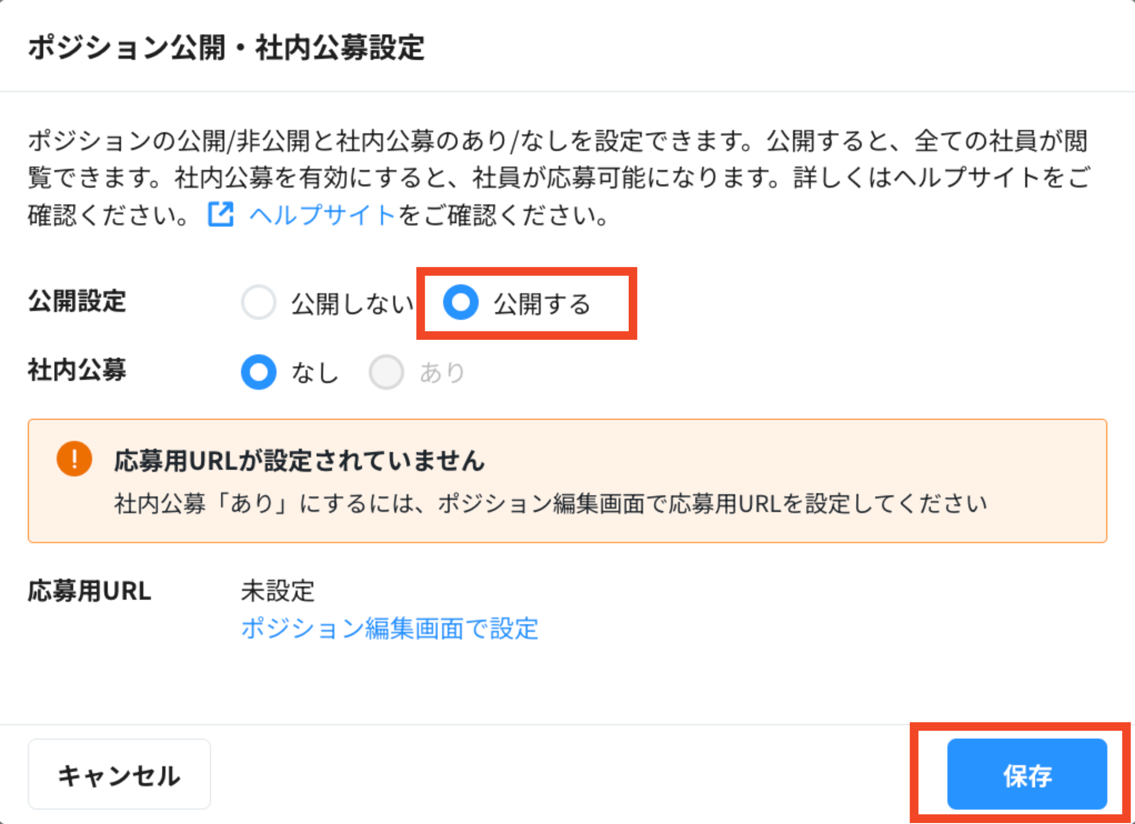Click the bold 社内公募 field label
Screen dimensions: 1135x824
77,370
